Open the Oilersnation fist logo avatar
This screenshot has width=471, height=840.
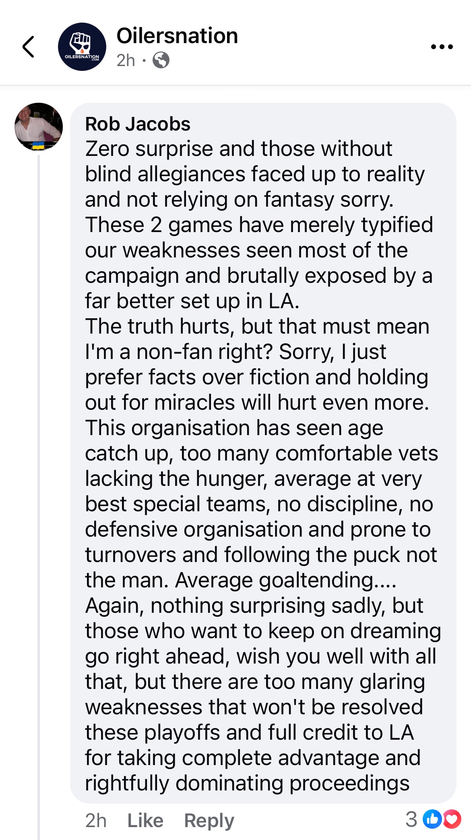82,47
